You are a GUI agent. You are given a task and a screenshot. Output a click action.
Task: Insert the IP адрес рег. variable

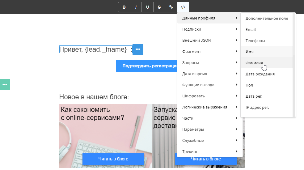tap(267, 107)
